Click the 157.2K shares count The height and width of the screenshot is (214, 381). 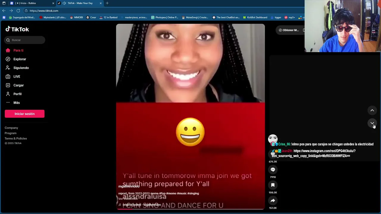pyautogui.click(x=273, y=208)
